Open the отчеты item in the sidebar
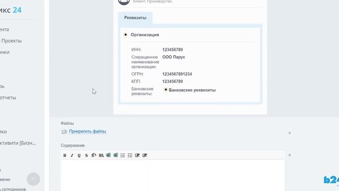339x191 pixels. tap(8, 98)
